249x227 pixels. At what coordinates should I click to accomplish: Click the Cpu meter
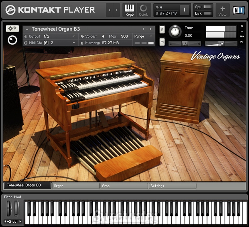(x=207, y=7)
